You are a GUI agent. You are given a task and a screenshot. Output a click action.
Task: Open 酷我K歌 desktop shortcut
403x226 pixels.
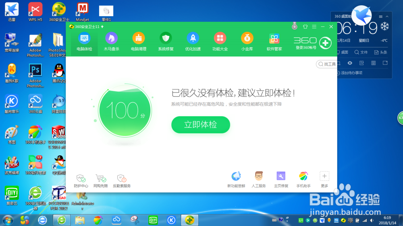coord(12,73)
